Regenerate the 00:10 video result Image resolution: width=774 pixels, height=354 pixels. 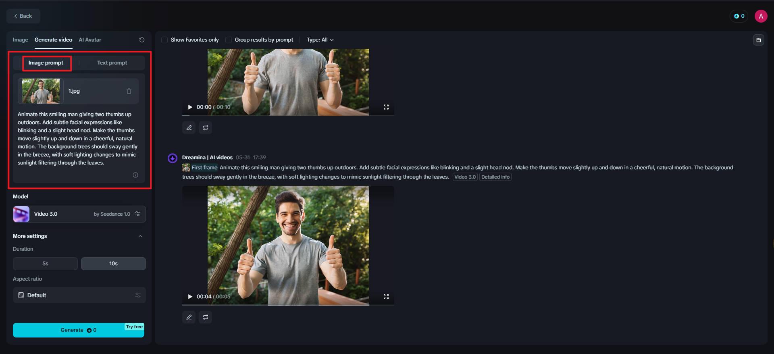(x=206, y=128)
